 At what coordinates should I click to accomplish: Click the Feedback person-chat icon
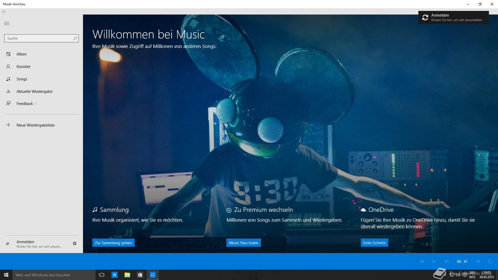[x=8, y=104]
